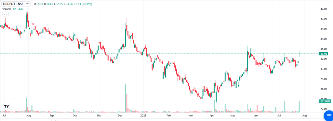Click the 2025 year label on time axis
The width and height of the screenshot is (333, 121).
pos(143,116)
